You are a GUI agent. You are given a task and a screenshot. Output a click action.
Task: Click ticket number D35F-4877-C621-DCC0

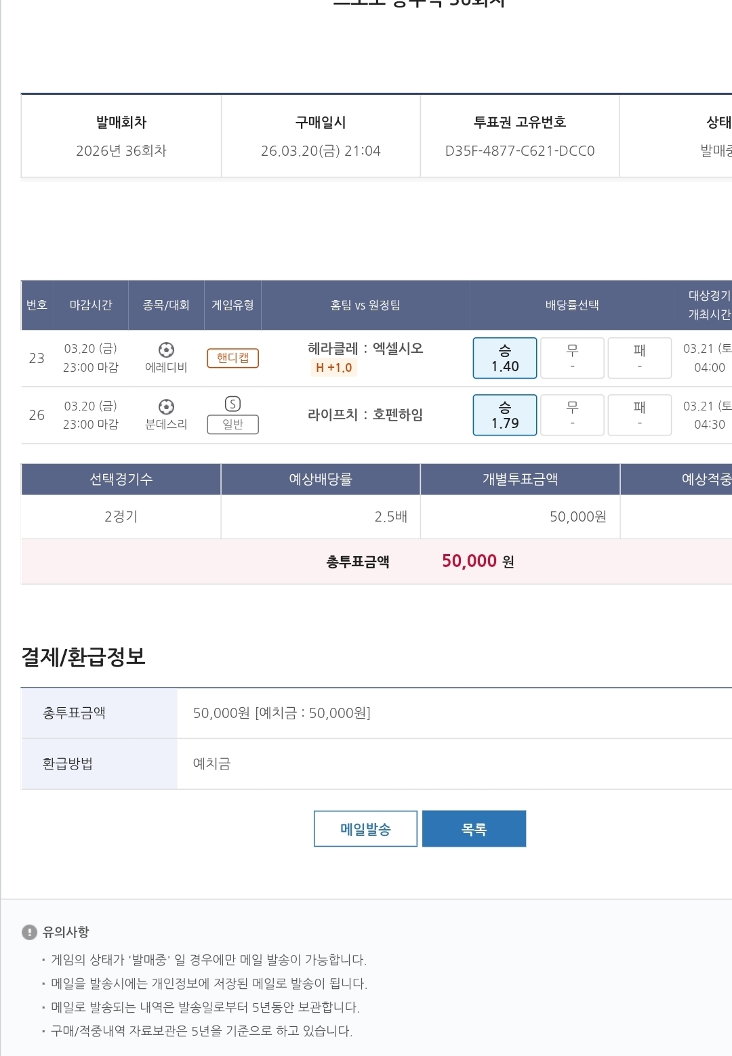[x=520, y=151]
